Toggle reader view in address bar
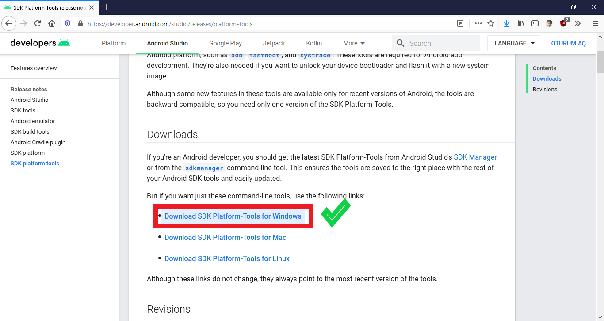 pos(460,24)
